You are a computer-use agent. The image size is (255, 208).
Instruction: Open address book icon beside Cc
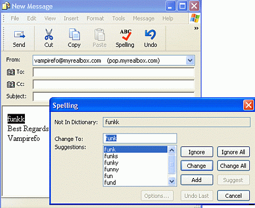click(11, 84)
